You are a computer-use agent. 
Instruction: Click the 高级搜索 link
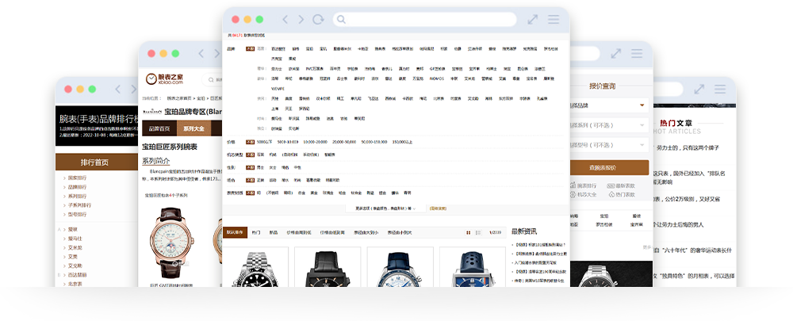click(x=438, y=208)
